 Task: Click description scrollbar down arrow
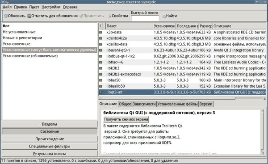click(x=262, y=153)
